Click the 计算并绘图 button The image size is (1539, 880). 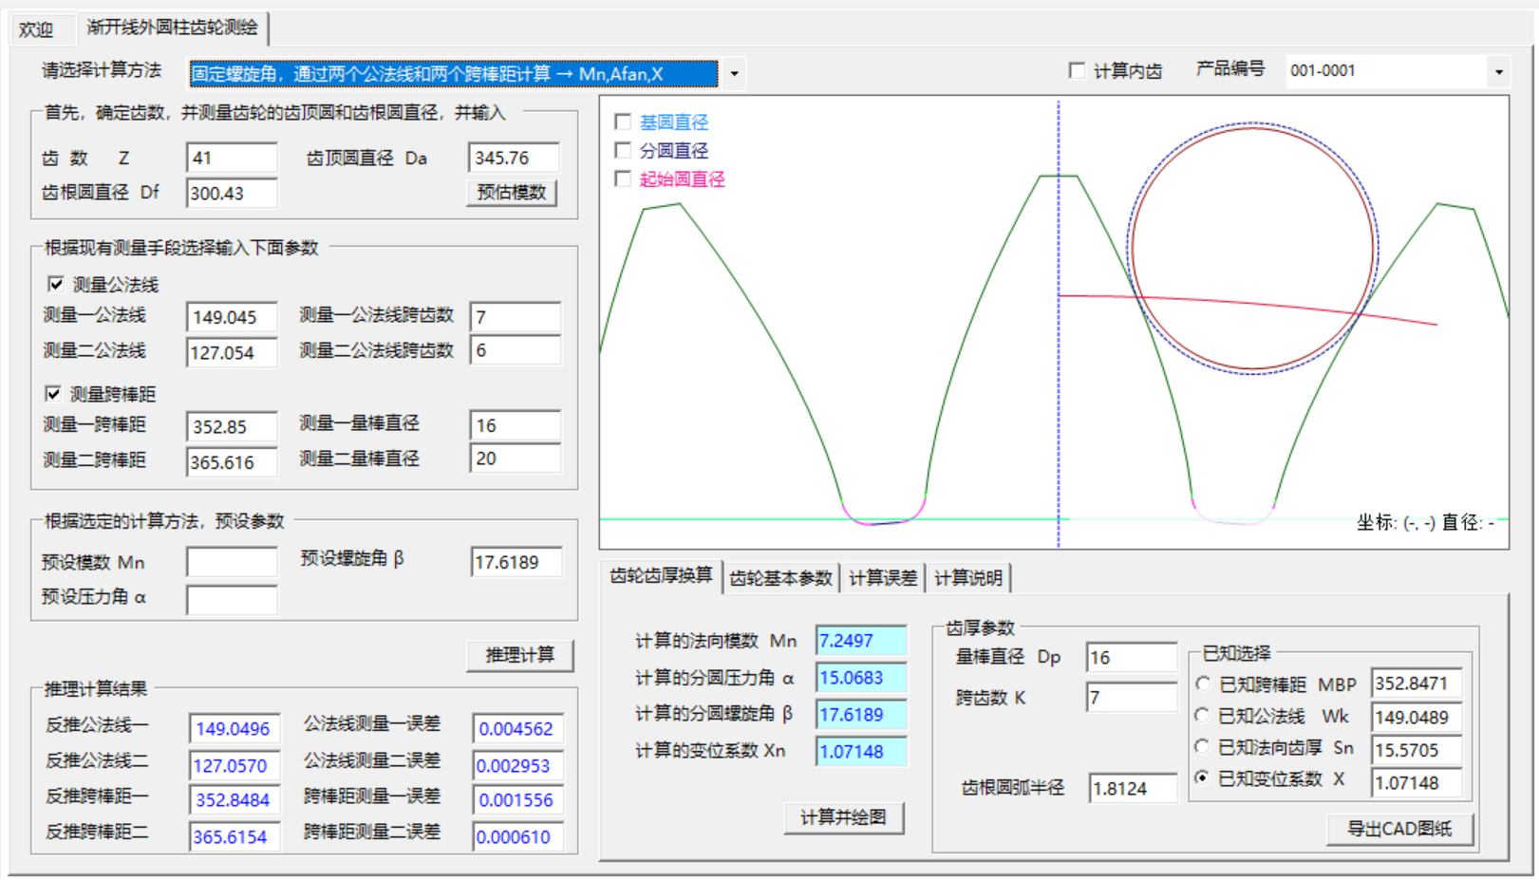click(843, 817)
